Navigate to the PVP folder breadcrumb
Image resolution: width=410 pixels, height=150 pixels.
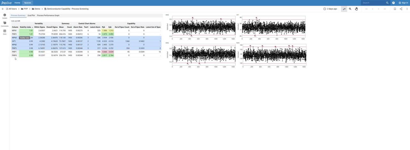coord(26,9)
